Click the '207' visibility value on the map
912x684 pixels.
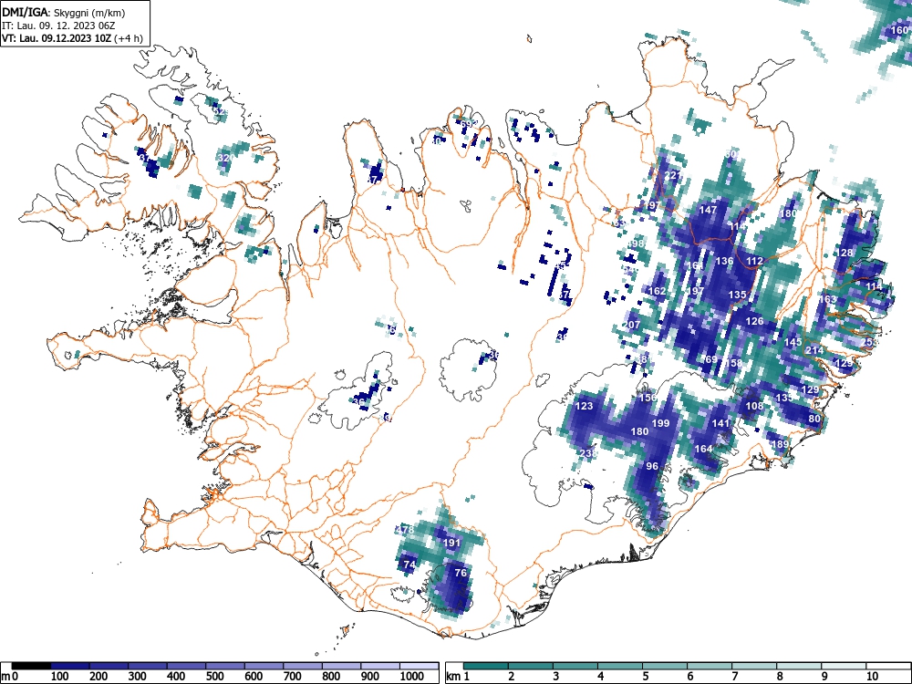click(x=631, y=326)
